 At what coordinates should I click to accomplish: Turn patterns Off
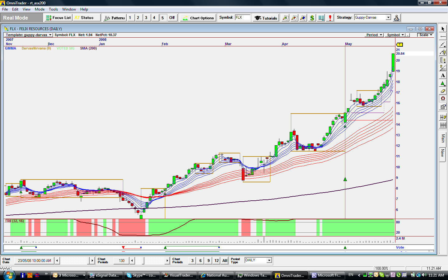[x=172, y=18]
